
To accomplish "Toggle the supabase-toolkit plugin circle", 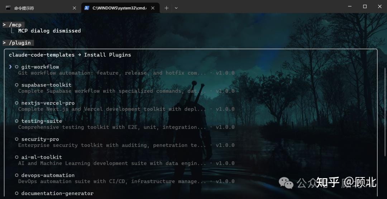I will 17,85.
